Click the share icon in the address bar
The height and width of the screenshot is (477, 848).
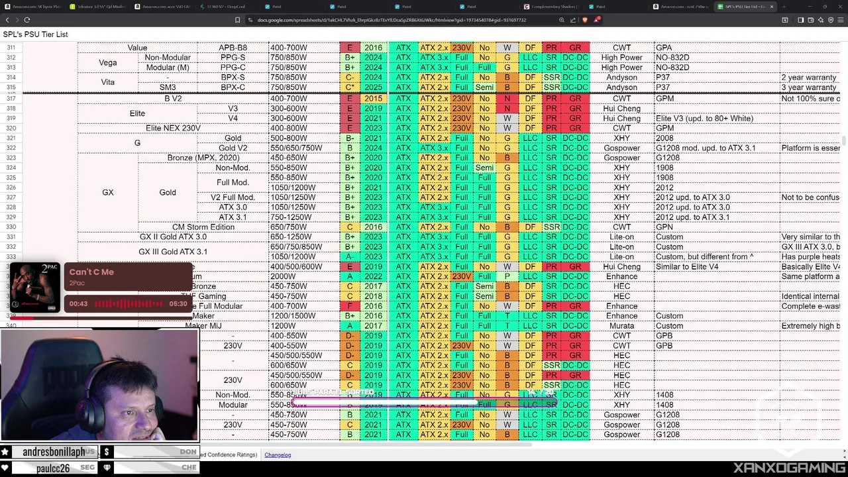pos(573,20)
